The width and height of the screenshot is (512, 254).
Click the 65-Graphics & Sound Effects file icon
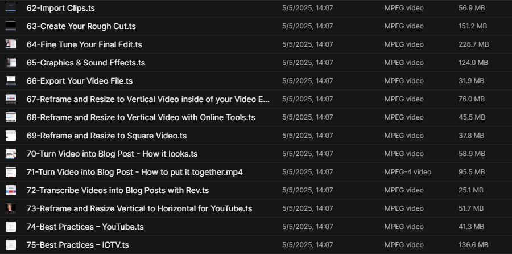pyautogui.click(x=11, y=63)
